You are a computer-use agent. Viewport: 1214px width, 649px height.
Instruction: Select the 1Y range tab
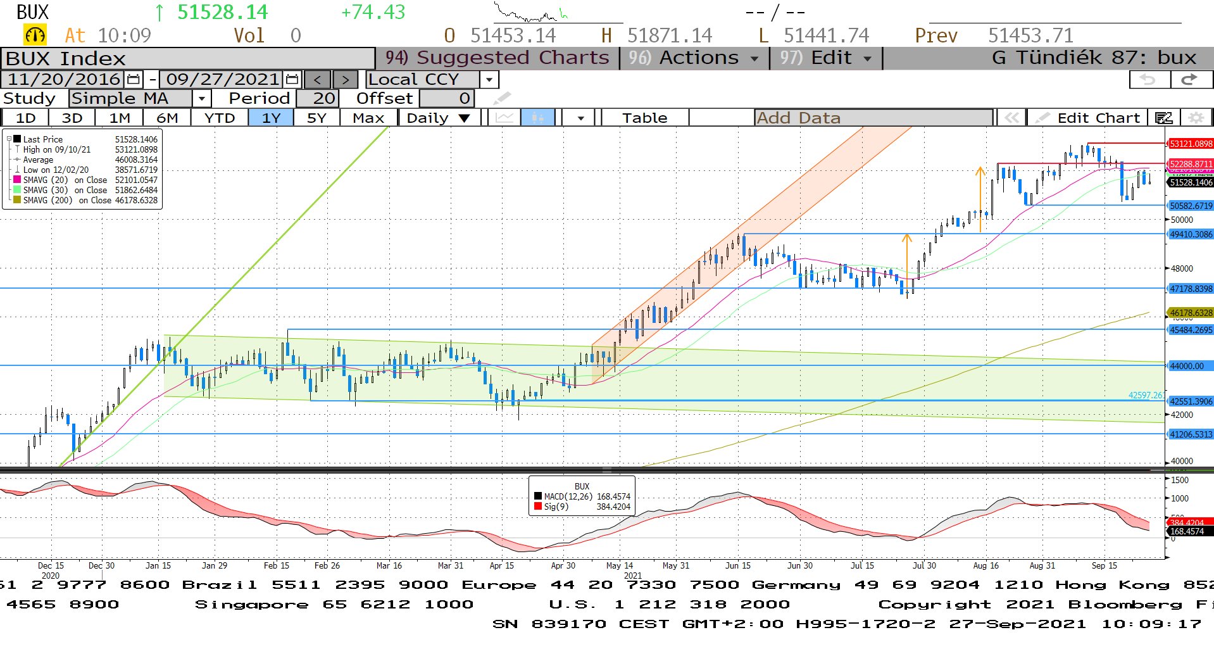pyautogui.click(x=271, y=118)
